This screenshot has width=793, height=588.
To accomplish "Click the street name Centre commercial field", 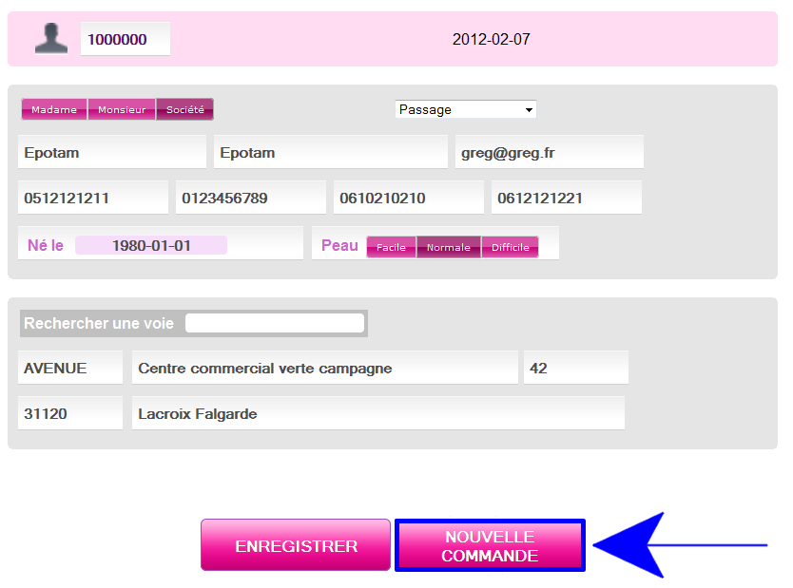I will [324, 369].
